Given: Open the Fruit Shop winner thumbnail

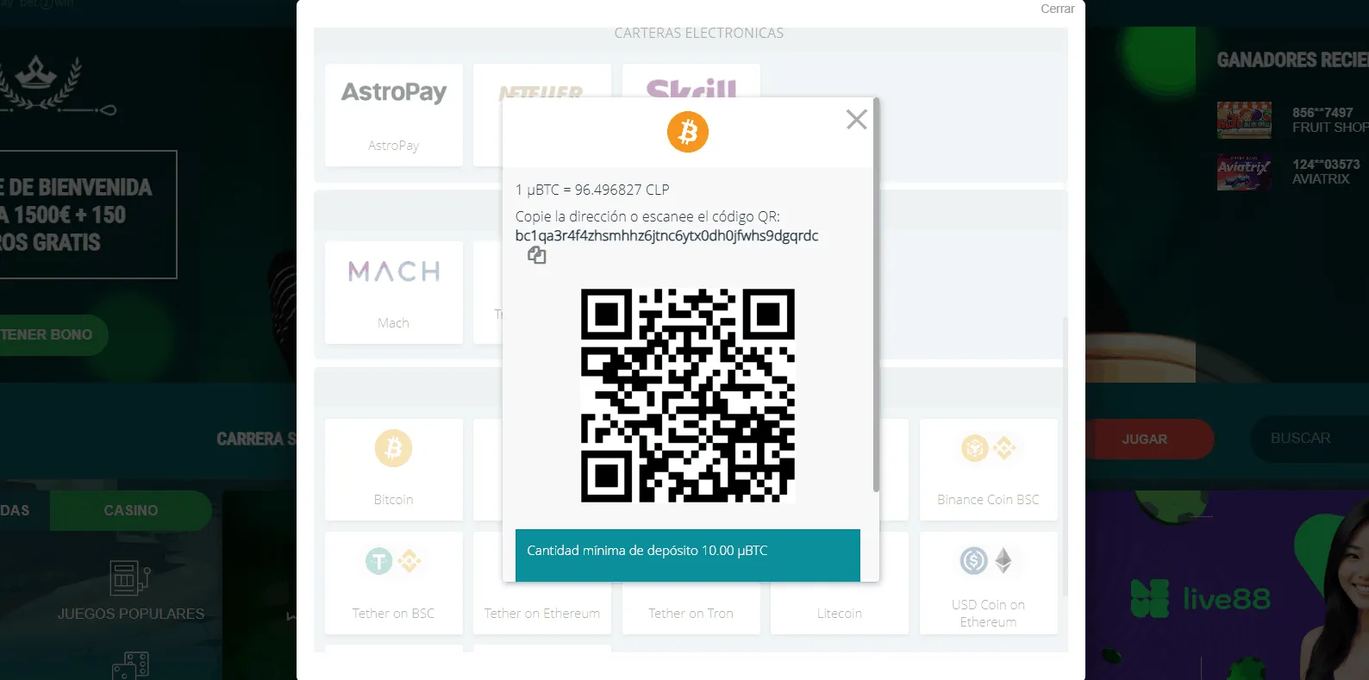Looking at the screenshot, I should [x=1244, y=120].
